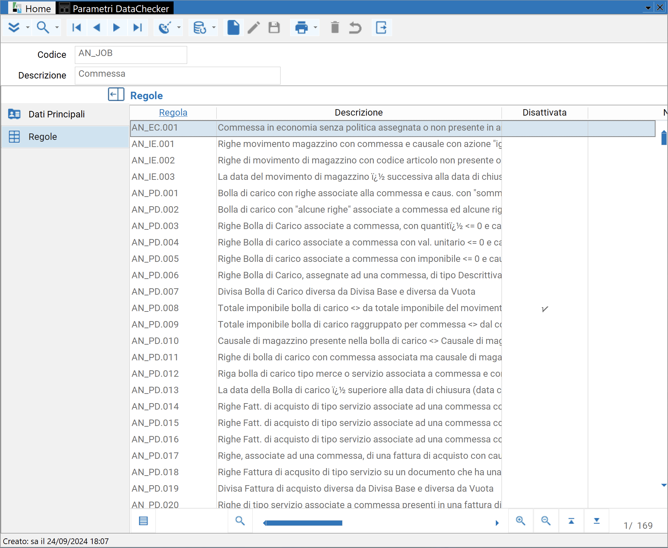Screen dimensions: 668x548
Task: Select Regole in the side panel
Action: point(65,137)
